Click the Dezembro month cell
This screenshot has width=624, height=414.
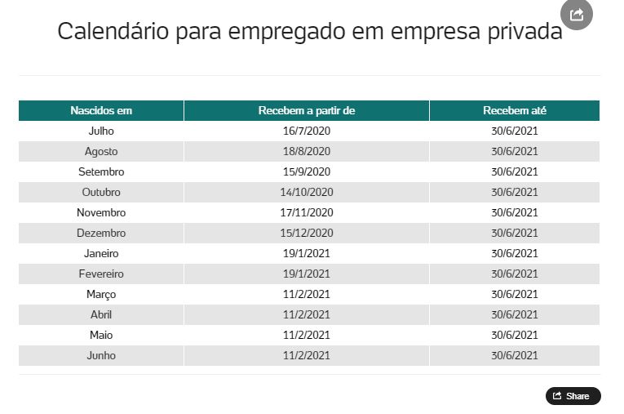click(x=101, y=233)
